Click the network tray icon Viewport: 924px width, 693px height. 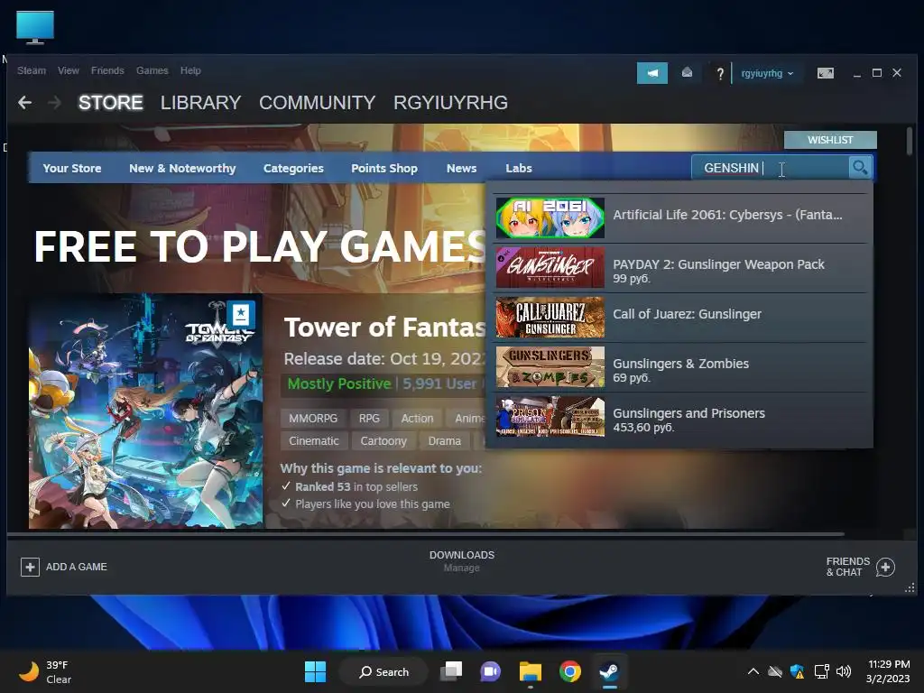click(x=821, y=671)
